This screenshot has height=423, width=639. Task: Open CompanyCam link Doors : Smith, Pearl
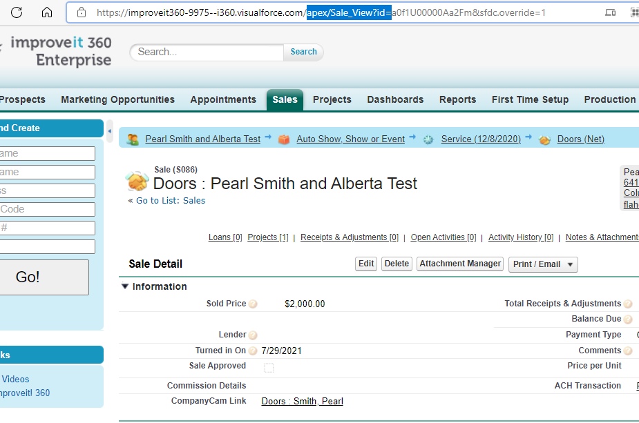pyautogui.click(x=302, y=402)
